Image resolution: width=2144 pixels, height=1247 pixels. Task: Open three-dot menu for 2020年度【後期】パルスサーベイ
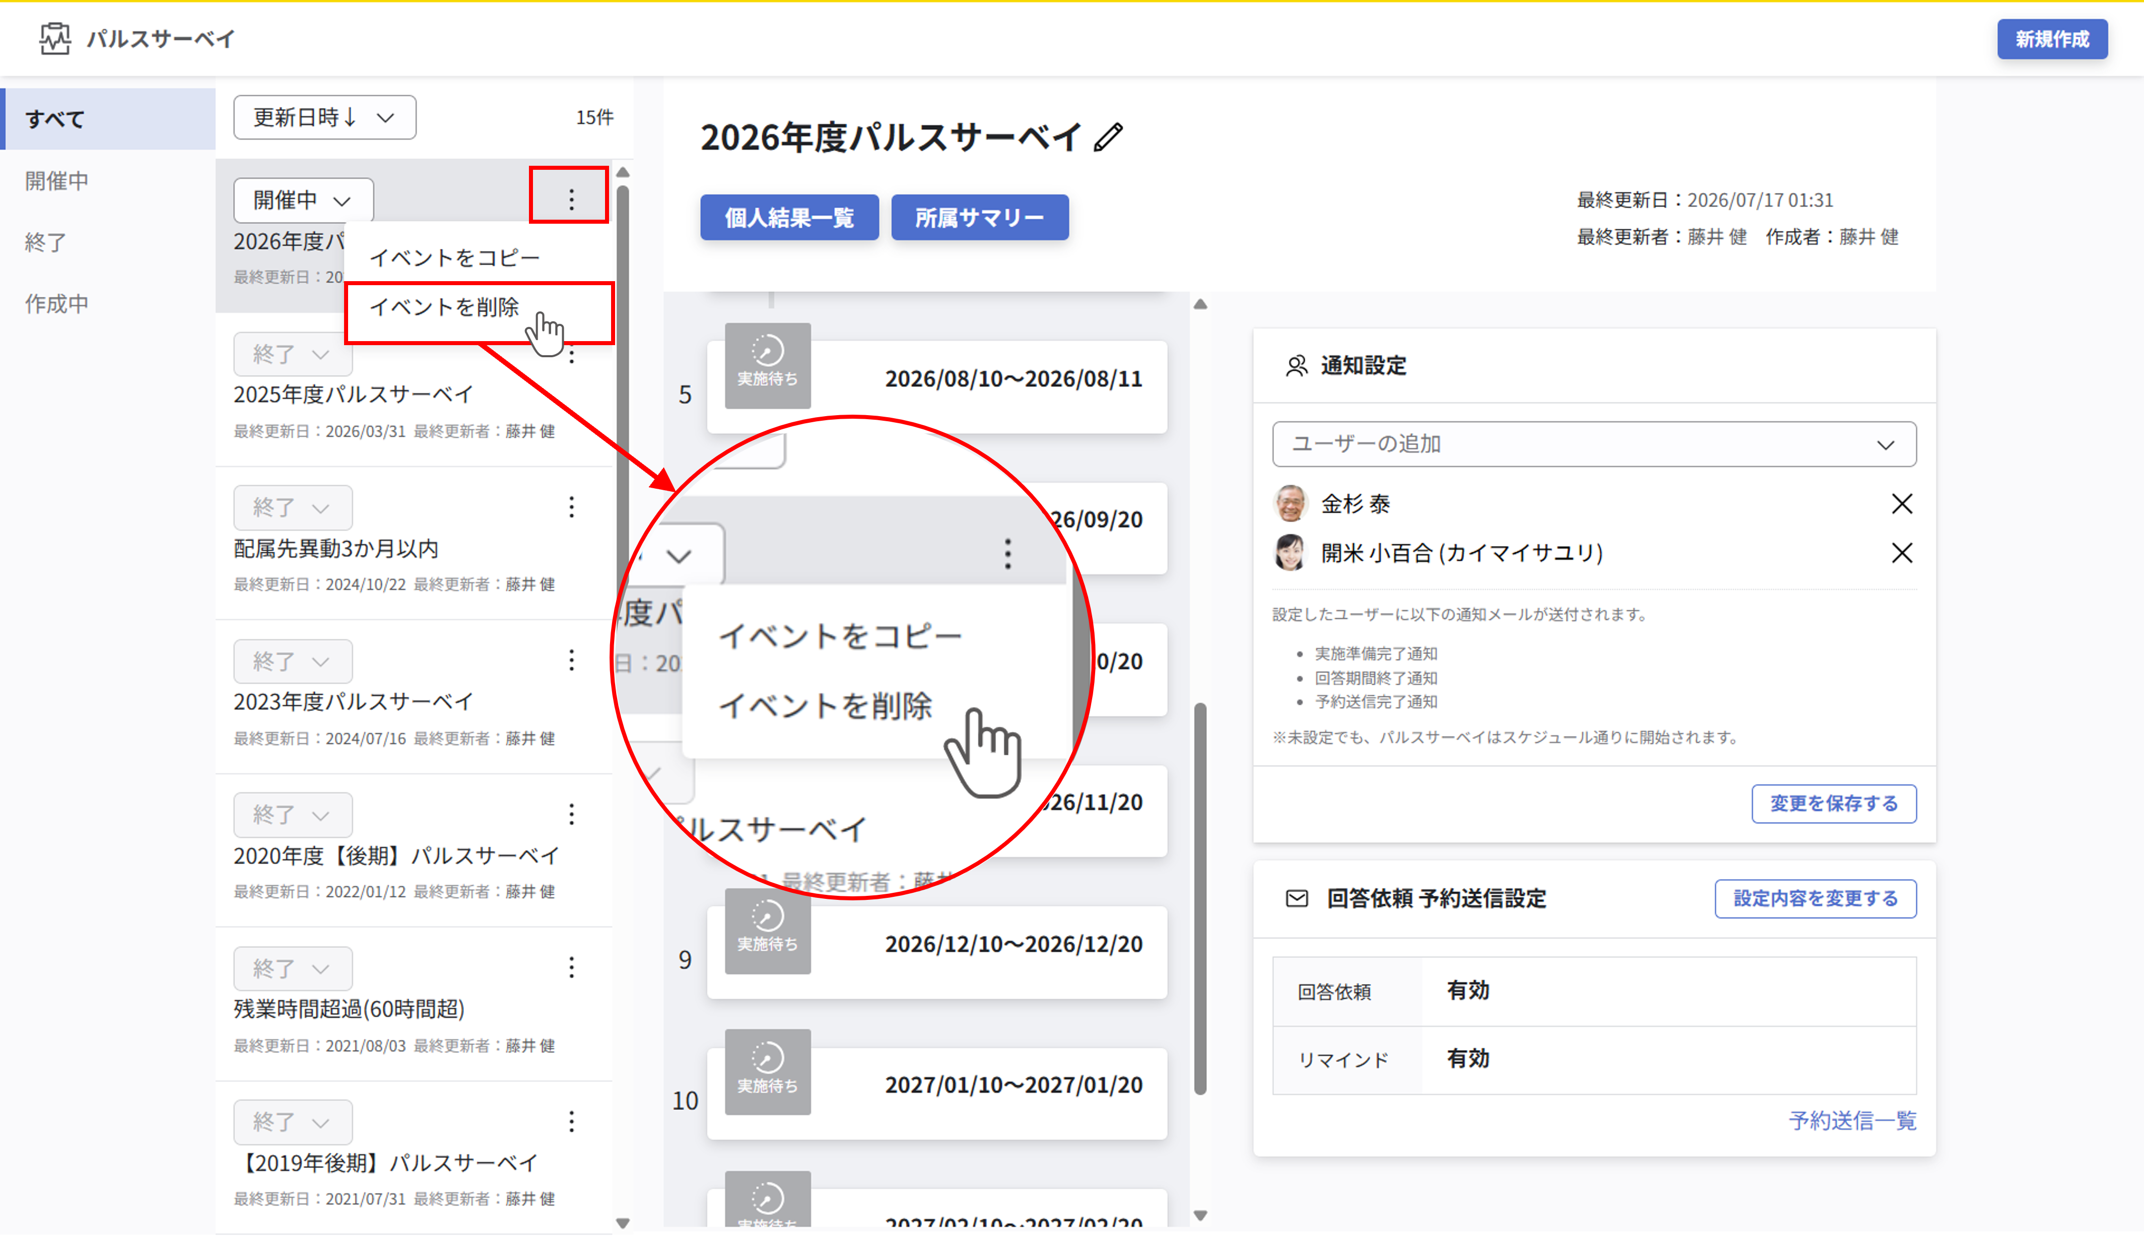point(571,815)
